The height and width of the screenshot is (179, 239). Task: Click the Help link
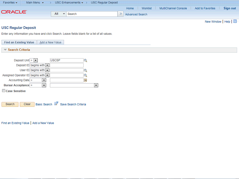click(227, 22)
